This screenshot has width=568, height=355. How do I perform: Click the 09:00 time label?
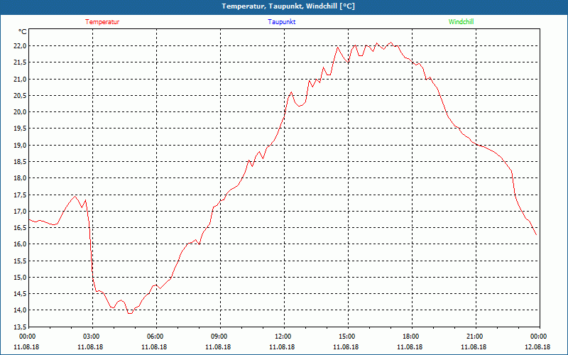click(x=219, y=337)
